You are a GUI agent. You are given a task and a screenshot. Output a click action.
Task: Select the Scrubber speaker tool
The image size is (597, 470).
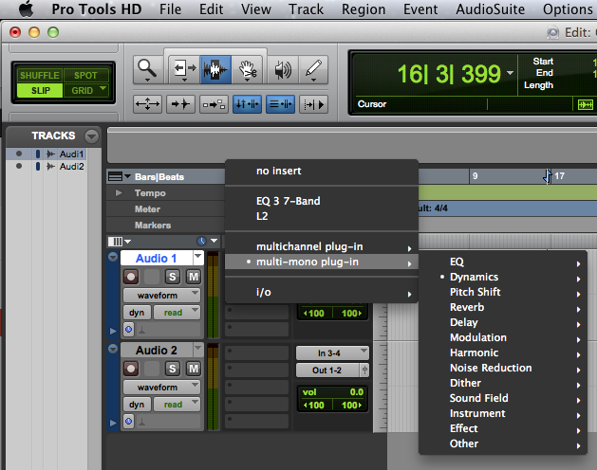coord(283,69)
